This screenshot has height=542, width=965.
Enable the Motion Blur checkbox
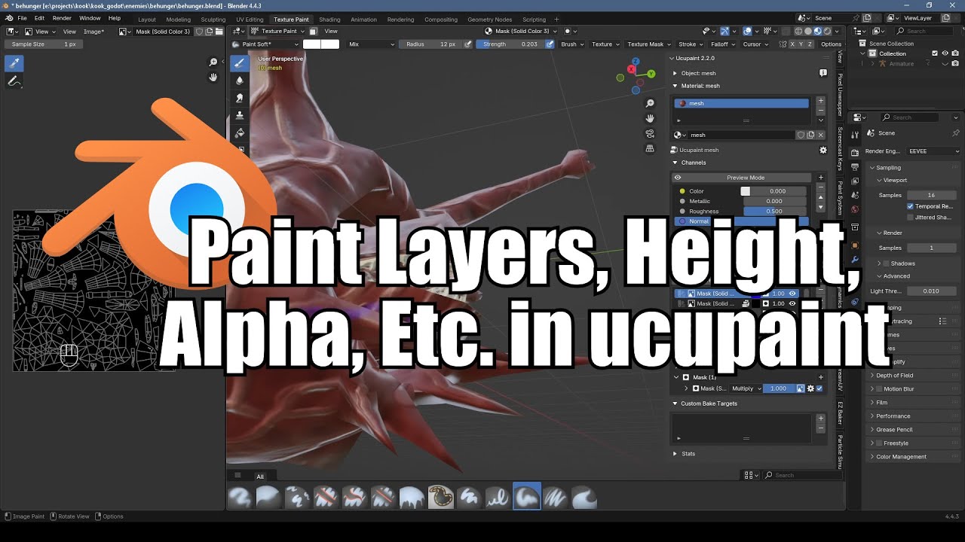pos(879,389)
